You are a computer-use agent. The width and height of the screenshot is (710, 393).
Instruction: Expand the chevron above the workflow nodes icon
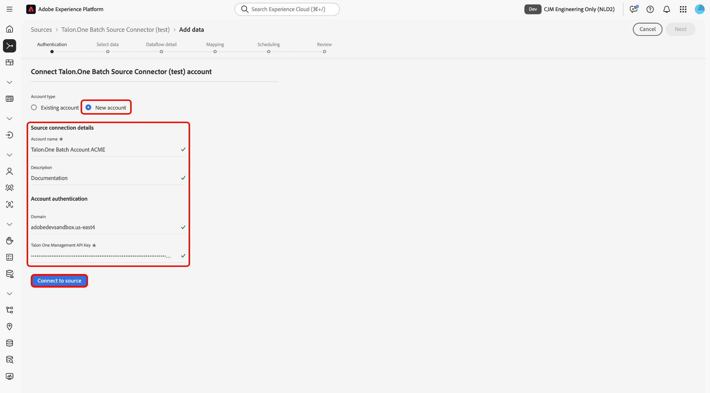10,294
